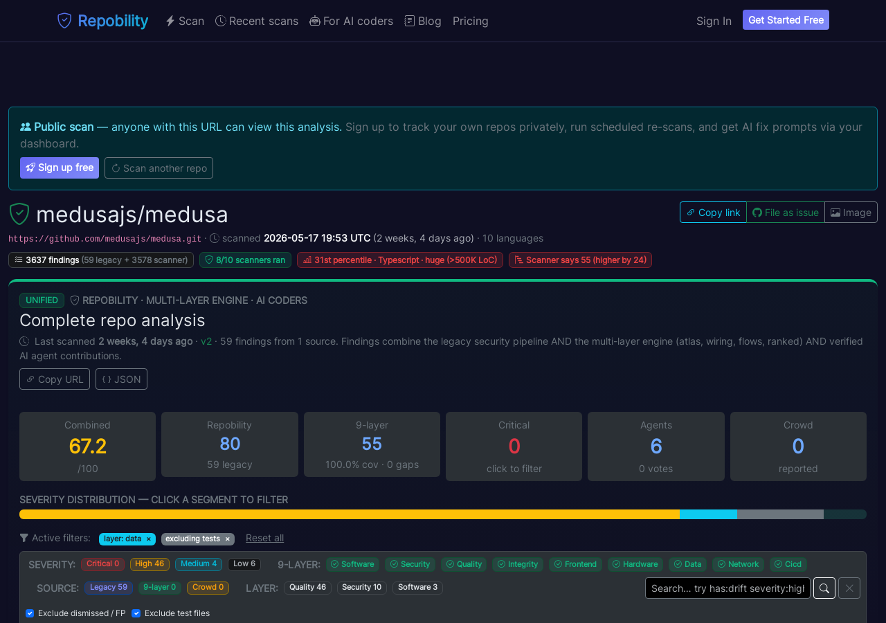Click Reset all filters link
The image size is (886, 623).
point(264,538)
